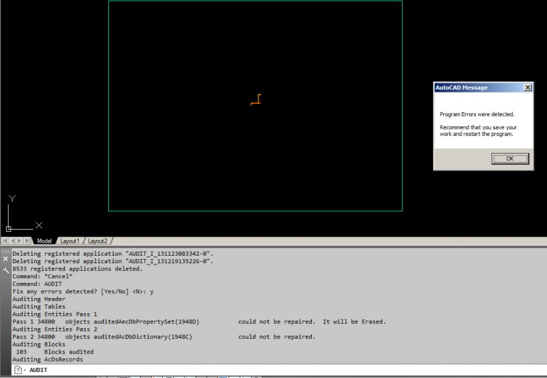Click 'Command: AUDIT' history line
This screenshot has height=378, width=547.
[37, 284]
